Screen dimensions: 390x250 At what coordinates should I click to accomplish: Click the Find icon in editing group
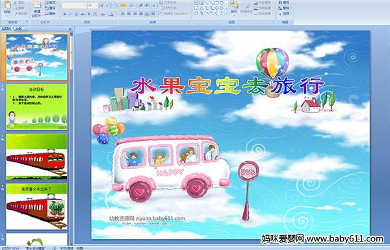(x=284, y=3)
